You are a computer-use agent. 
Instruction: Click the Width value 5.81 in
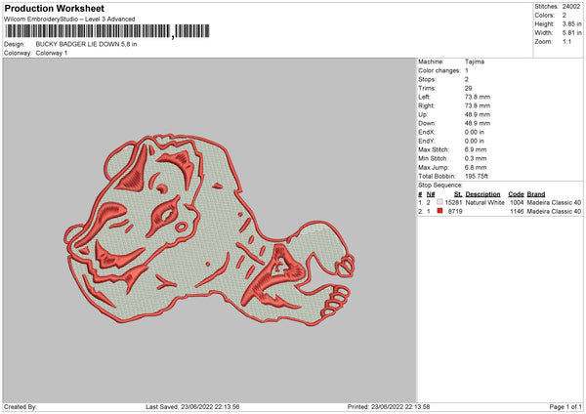[571, 33]
